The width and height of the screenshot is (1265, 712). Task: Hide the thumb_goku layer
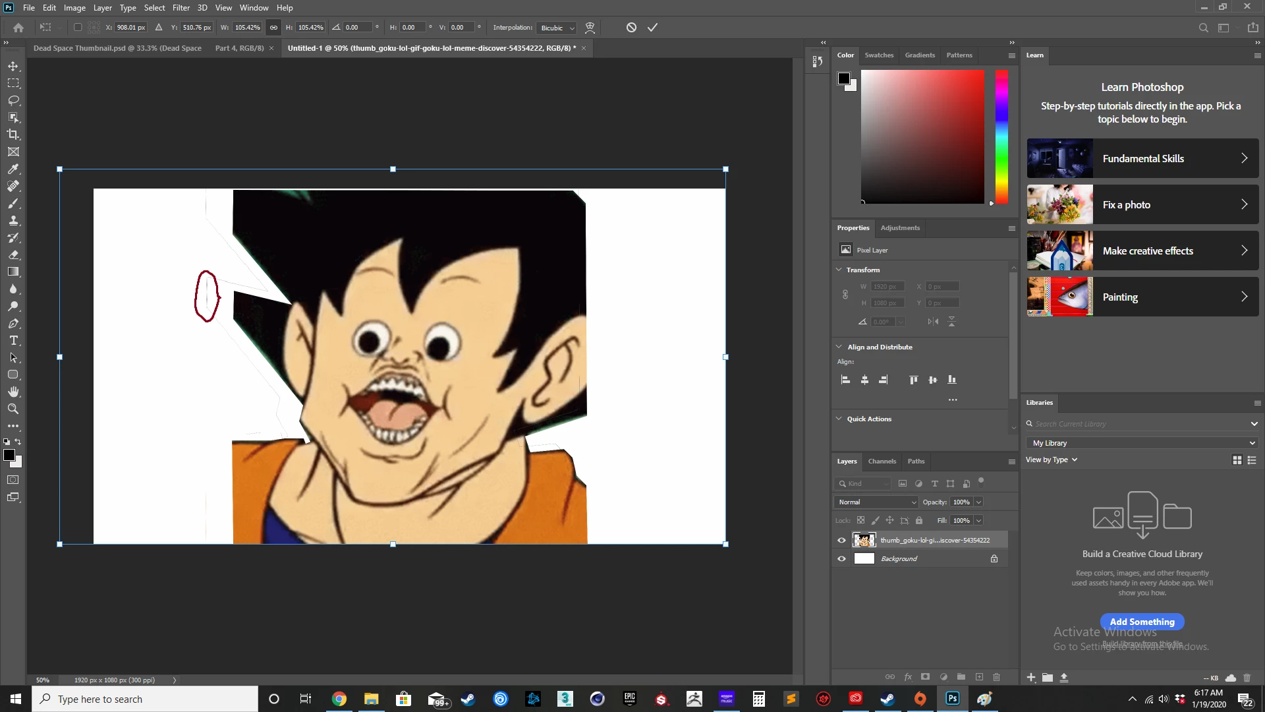(841, 541)
